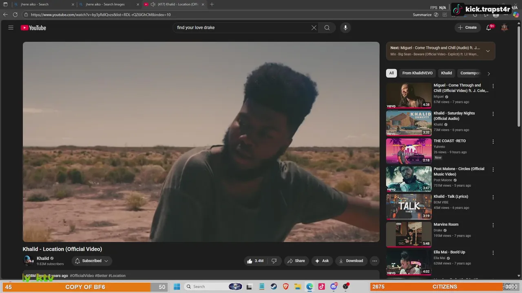This screenshot has width=522, height=293.
Task: Open options for Khalid Talk Lyrics video
Action: [x=493, y=197]
